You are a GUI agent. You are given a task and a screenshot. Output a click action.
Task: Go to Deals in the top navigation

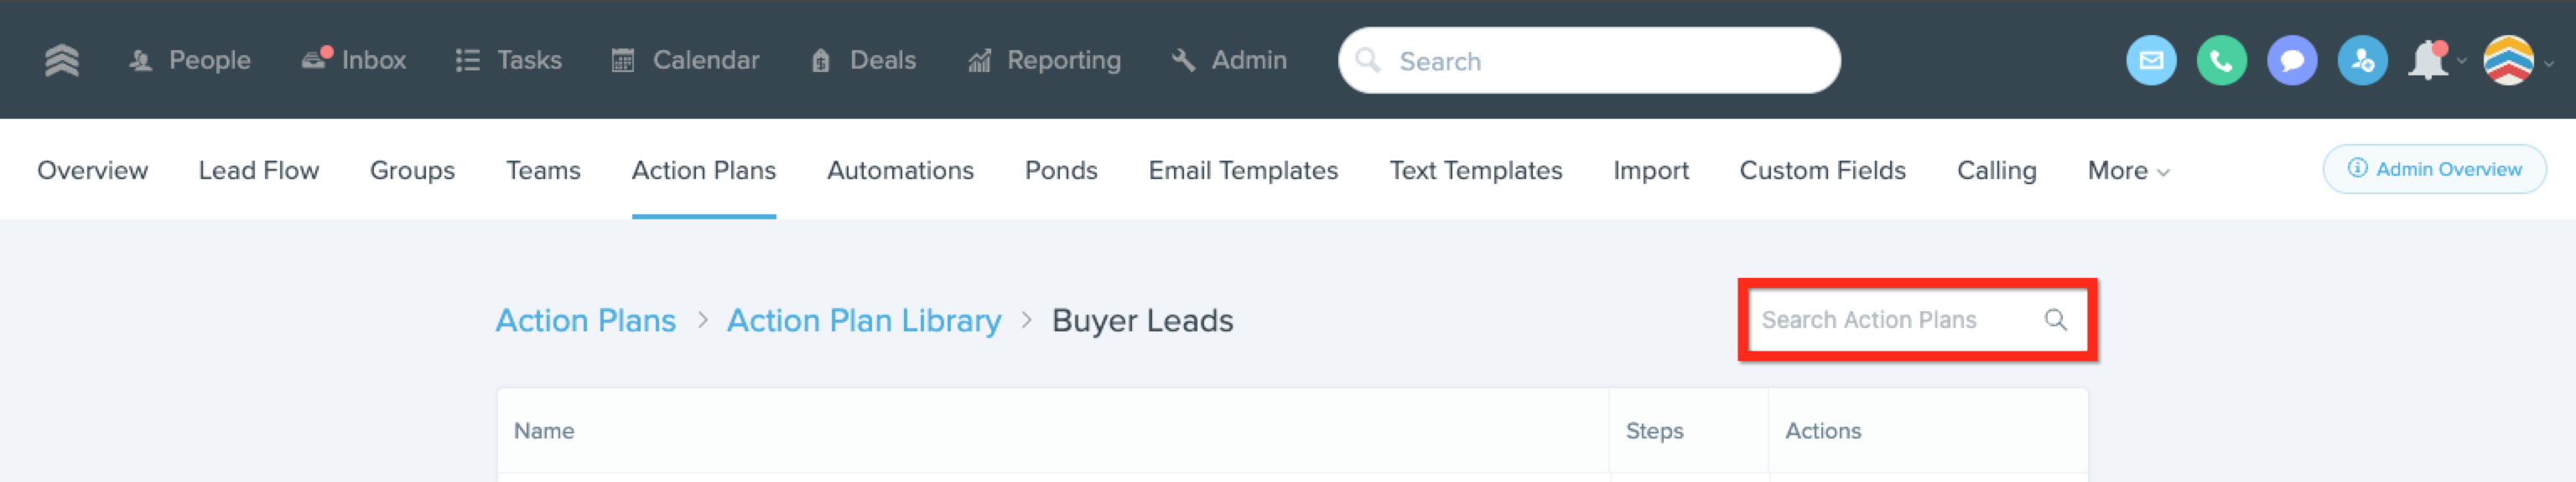pos(863,60)
